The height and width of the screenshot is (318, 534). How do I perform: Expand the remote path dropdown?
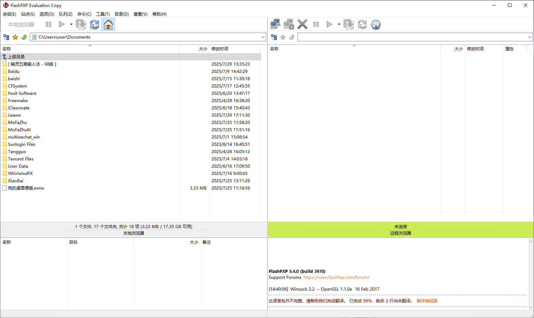tap(529, 37)
